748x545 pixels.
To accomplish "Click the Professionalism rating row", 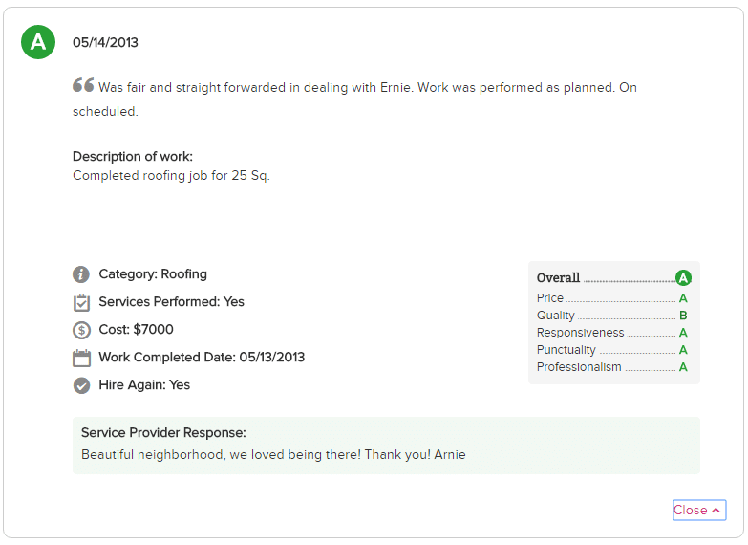I will [x=612, y=367].
